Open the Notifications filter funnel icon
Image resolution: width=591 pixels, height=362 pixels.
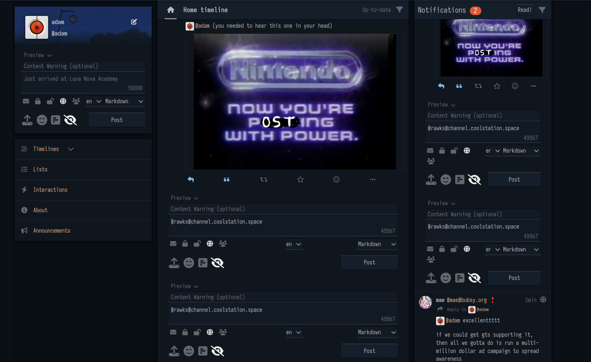542,10
